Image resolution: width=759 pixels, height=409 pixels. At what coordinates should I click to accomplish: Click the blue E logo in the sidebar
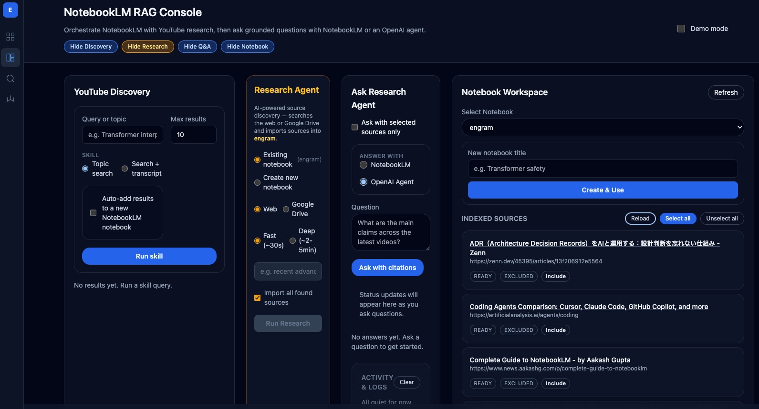pos(10,10)
